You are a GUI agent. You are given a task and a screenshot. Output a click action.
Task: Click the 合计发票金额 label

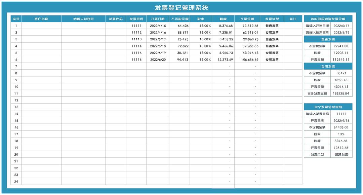click(317, 93)
